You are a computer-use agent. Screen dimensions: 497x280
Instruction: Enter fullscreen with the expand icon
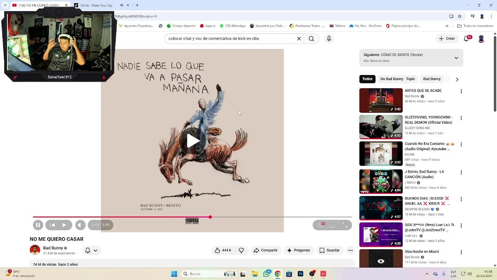point(345,225)
